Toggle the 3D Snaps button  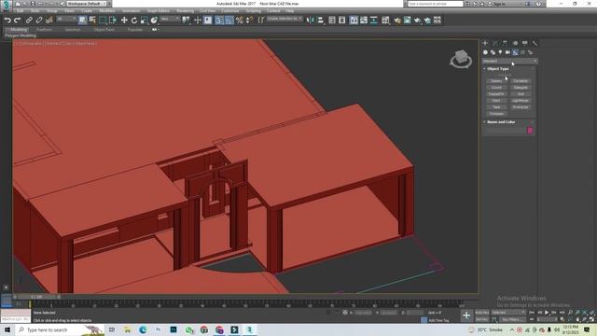tap(219, 21)
